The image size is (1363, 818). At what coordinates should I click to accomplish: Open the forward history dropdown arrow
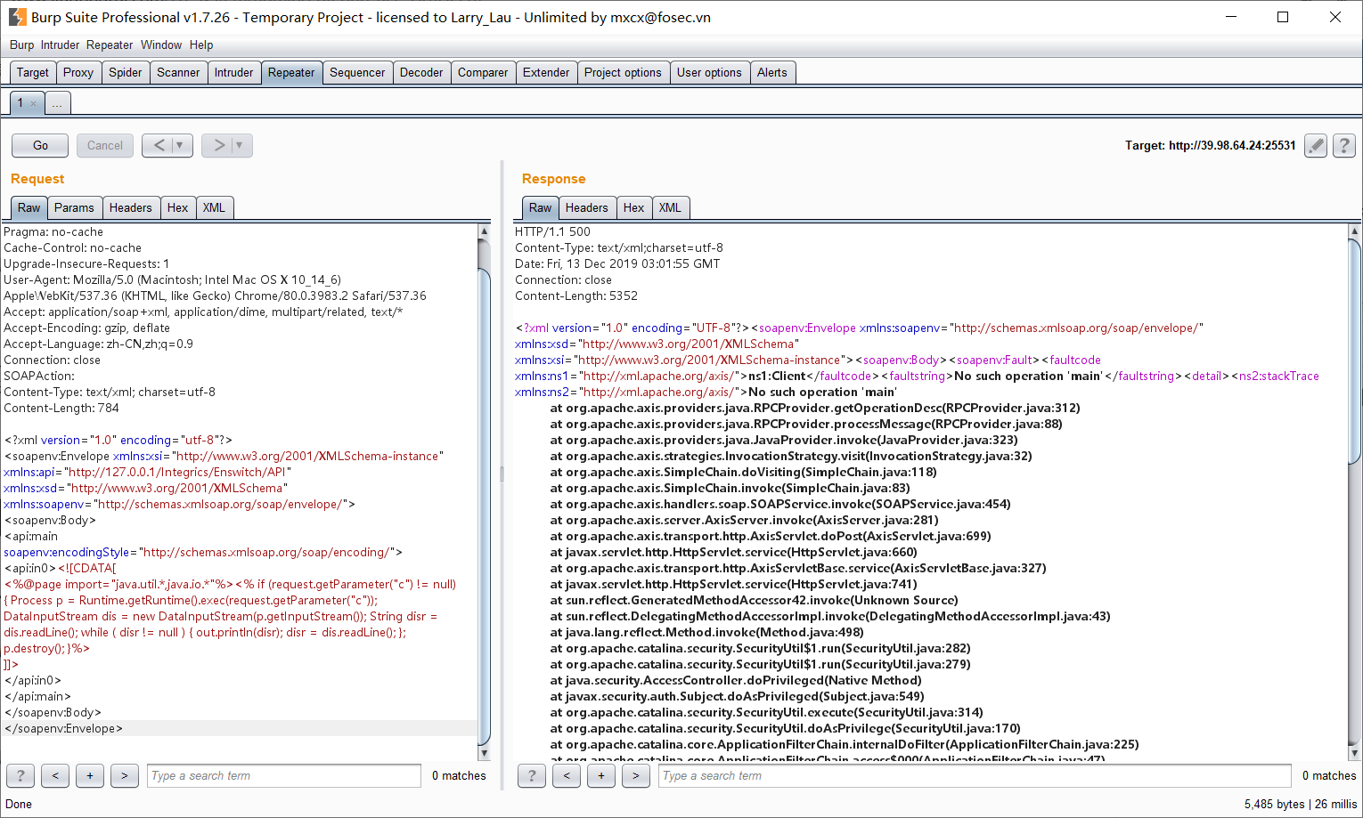[241, 145]
